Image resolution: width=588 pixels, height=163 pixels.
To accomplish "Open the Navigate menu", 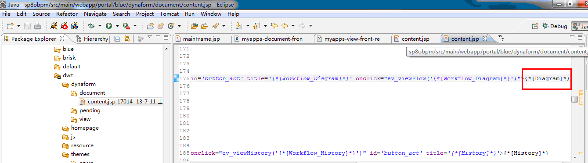I will point(95,14).
